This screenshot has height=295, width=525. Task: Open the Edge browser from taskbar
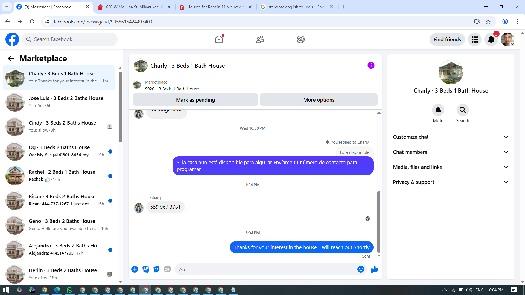57,290
